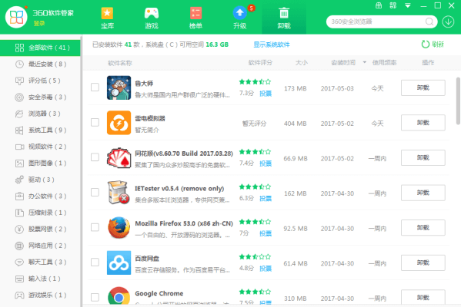Sort the list by the 大小 size column header
This screenshot has height=307, width=461.
302,63
